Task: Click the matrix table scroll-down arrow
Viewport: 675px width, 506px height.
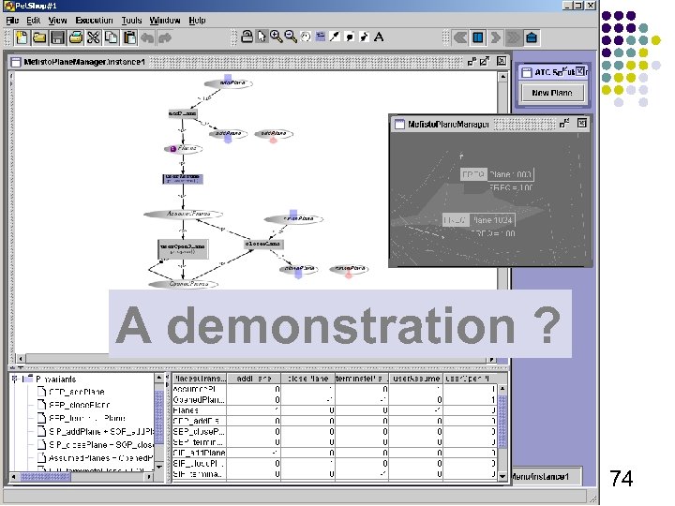Action: (502, 476)
